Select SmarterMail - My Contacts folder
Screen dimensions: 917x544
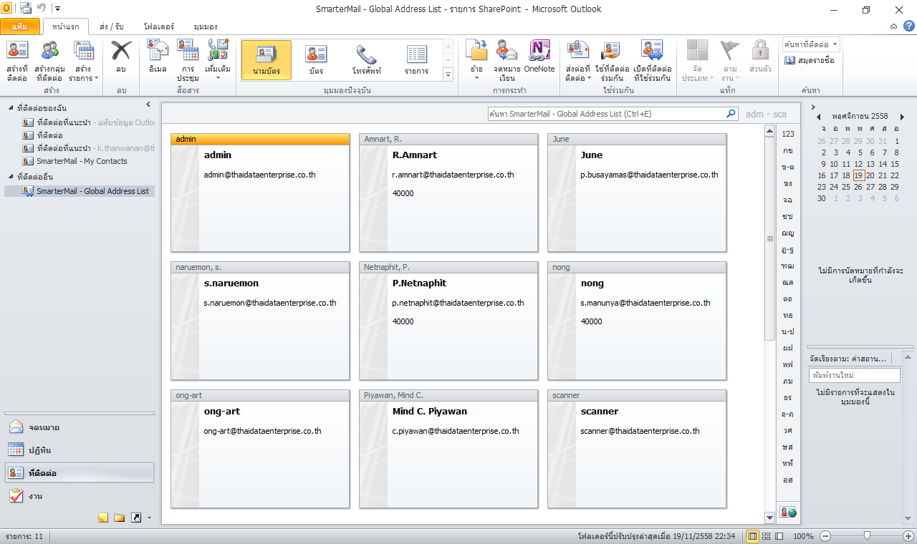[82, 161]
